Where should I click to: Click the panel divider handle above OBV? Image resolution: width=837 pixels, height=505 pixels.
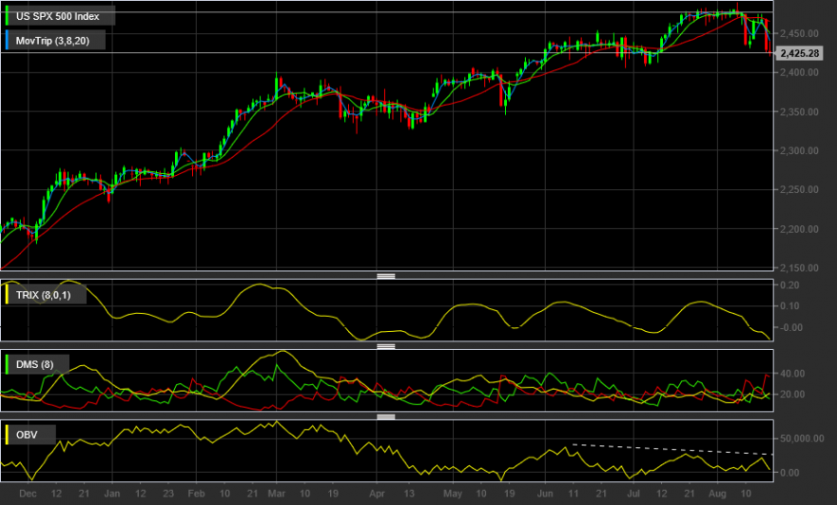(386, 417)
